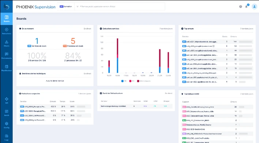Click the notification bell icon
259x143 pixels.
[x=246, y=7]
